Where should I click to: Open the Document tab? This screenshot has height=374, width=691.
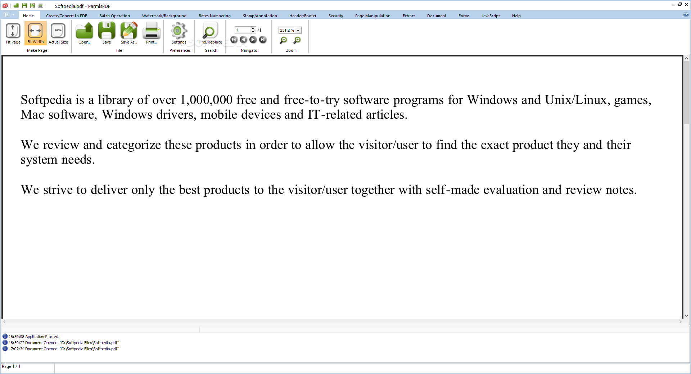click(x=437, y=16)
